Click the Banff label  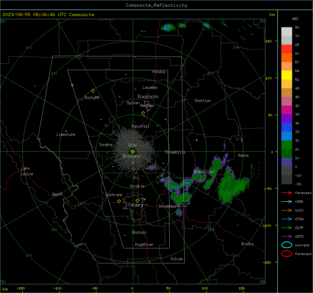pos(57,194)
